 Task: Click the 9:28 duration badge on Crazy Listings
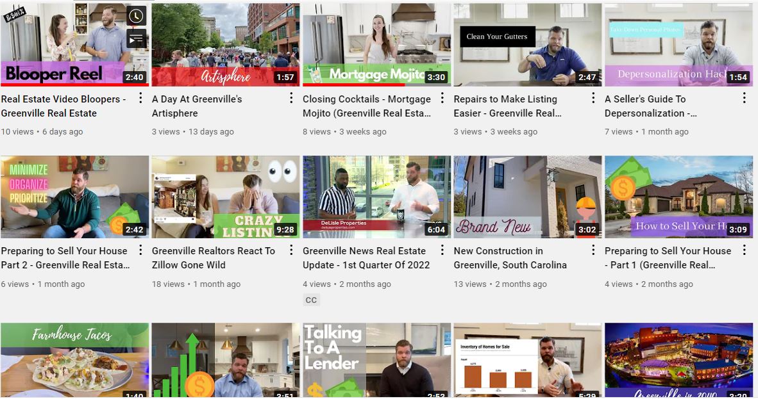coord(285,229)
